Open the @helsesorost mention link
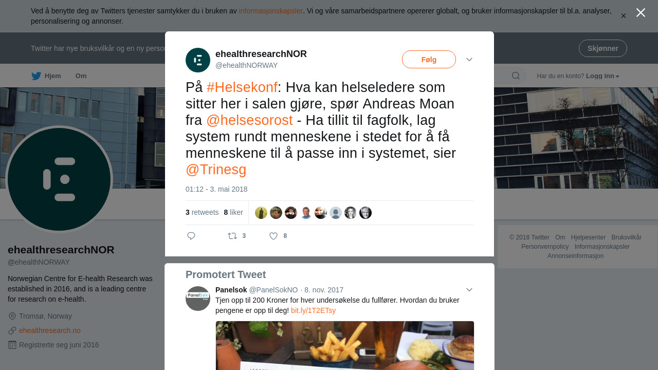658x370 pixels. pos(249,120)
